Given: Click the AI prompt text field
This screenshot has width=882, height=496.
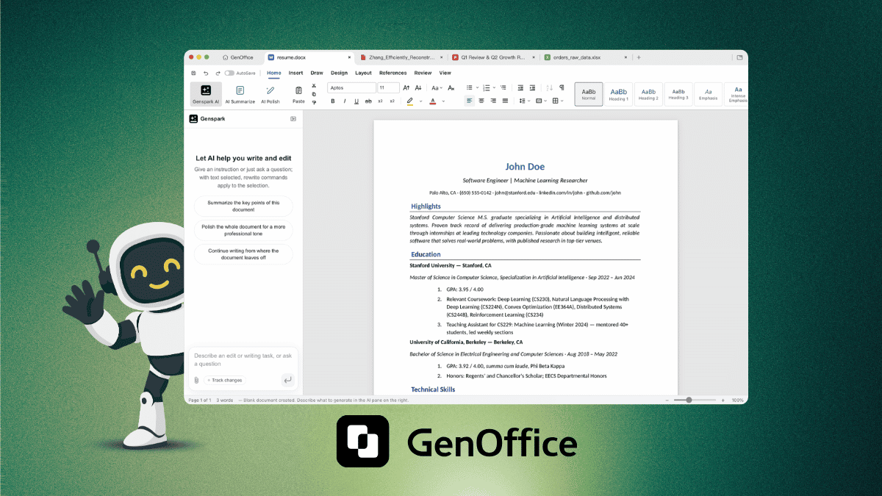Looking at the screenshot, I should [x=243, y=359].
